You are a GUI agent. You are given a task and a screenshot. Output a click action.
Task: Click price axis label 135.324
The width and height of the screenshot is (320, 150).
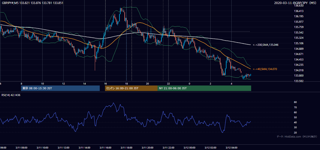[x=299, y=38]
